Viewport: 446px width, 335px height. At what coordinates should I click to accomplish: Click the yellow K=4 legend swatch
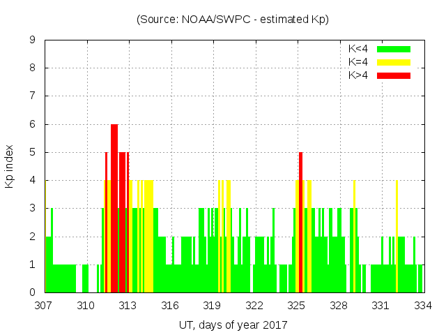click(394, 62)
